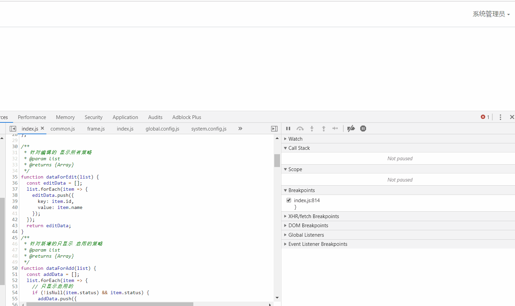Viewport: 515px width, 306px height.
Task: Toggle pause on exceptions icon
Action: 363,128
